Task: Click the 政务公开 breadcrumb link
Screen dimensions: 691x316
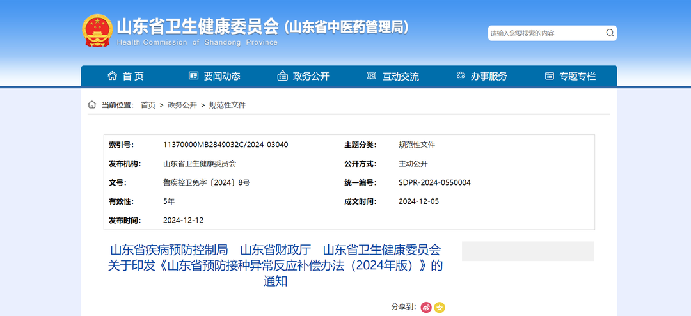Action: (182, 105)
